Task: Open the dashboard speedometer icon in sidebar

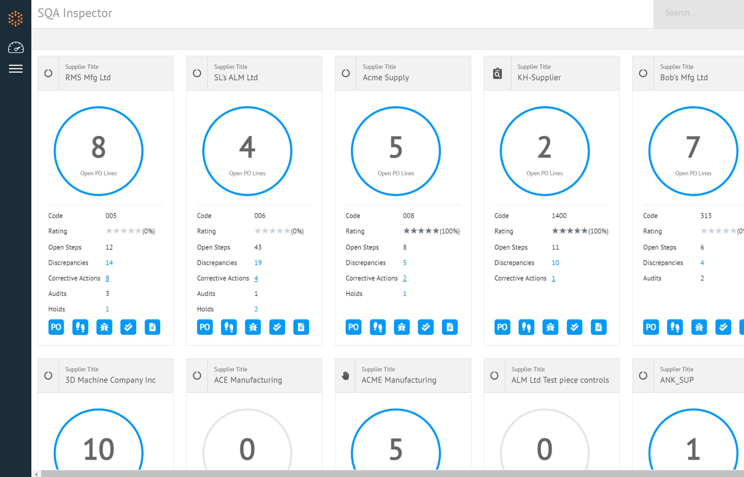Action: (x=16, y=47)
